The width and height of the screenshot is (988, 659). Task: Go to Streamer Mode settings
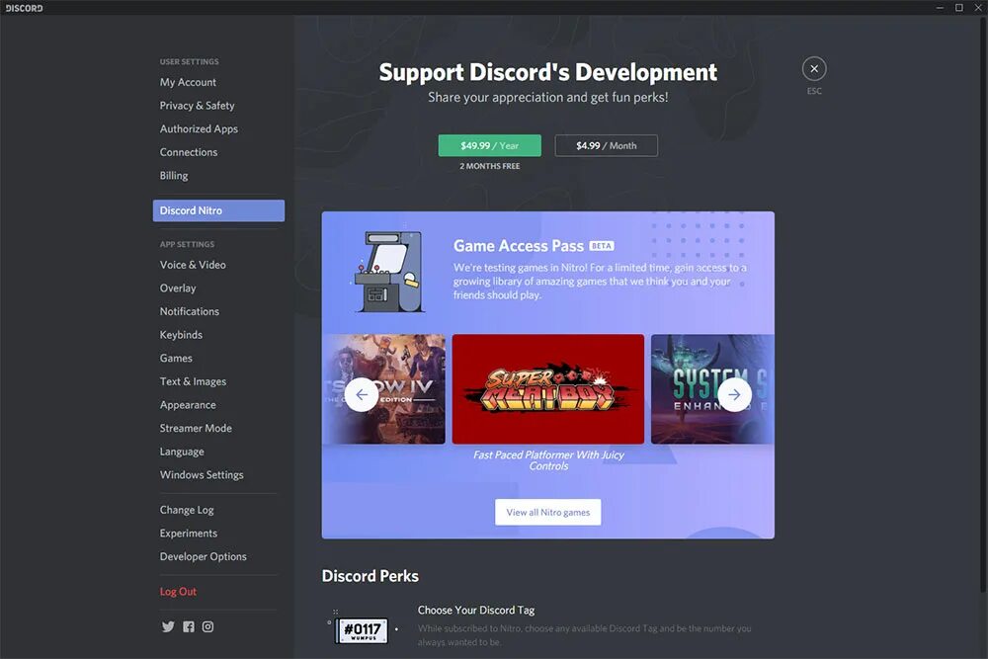click(196, 428)
